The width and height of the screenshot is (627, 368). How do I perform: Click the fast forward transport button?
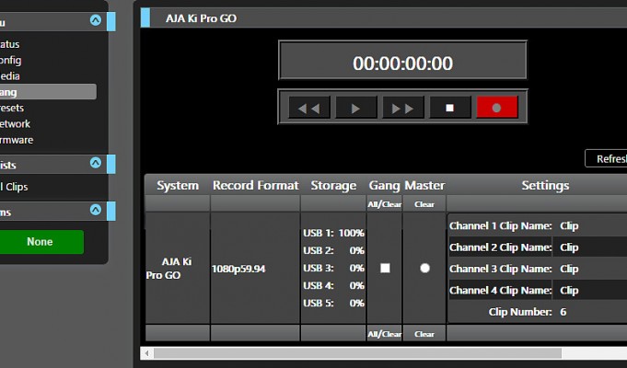[x=402, y=108]
